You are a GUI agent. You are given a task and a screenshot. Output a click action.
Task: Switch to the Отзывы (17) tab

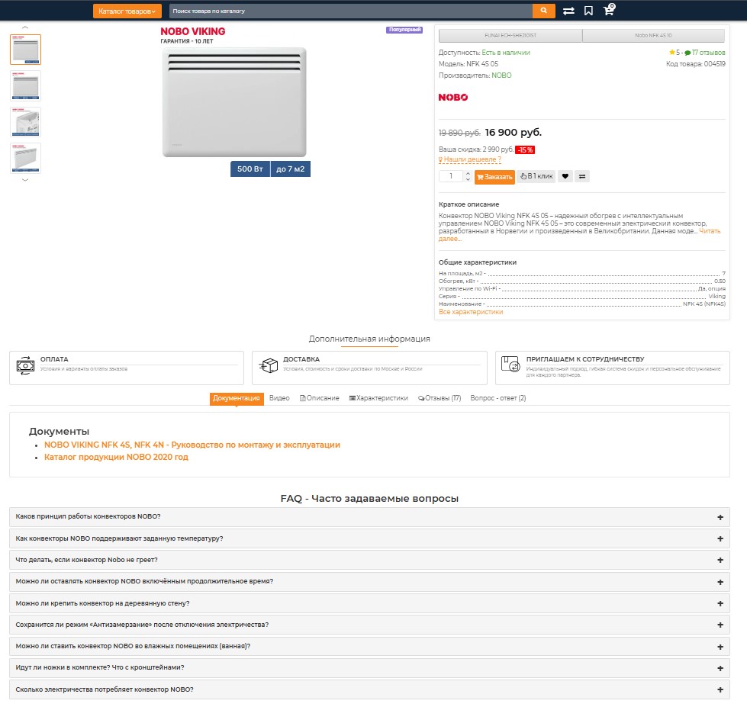coord(440,398)
